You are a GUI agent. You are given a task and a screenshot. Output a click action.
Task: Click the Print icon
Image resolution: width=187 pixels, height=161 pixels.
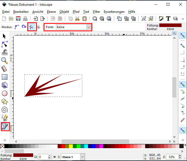tap(25, 19)
